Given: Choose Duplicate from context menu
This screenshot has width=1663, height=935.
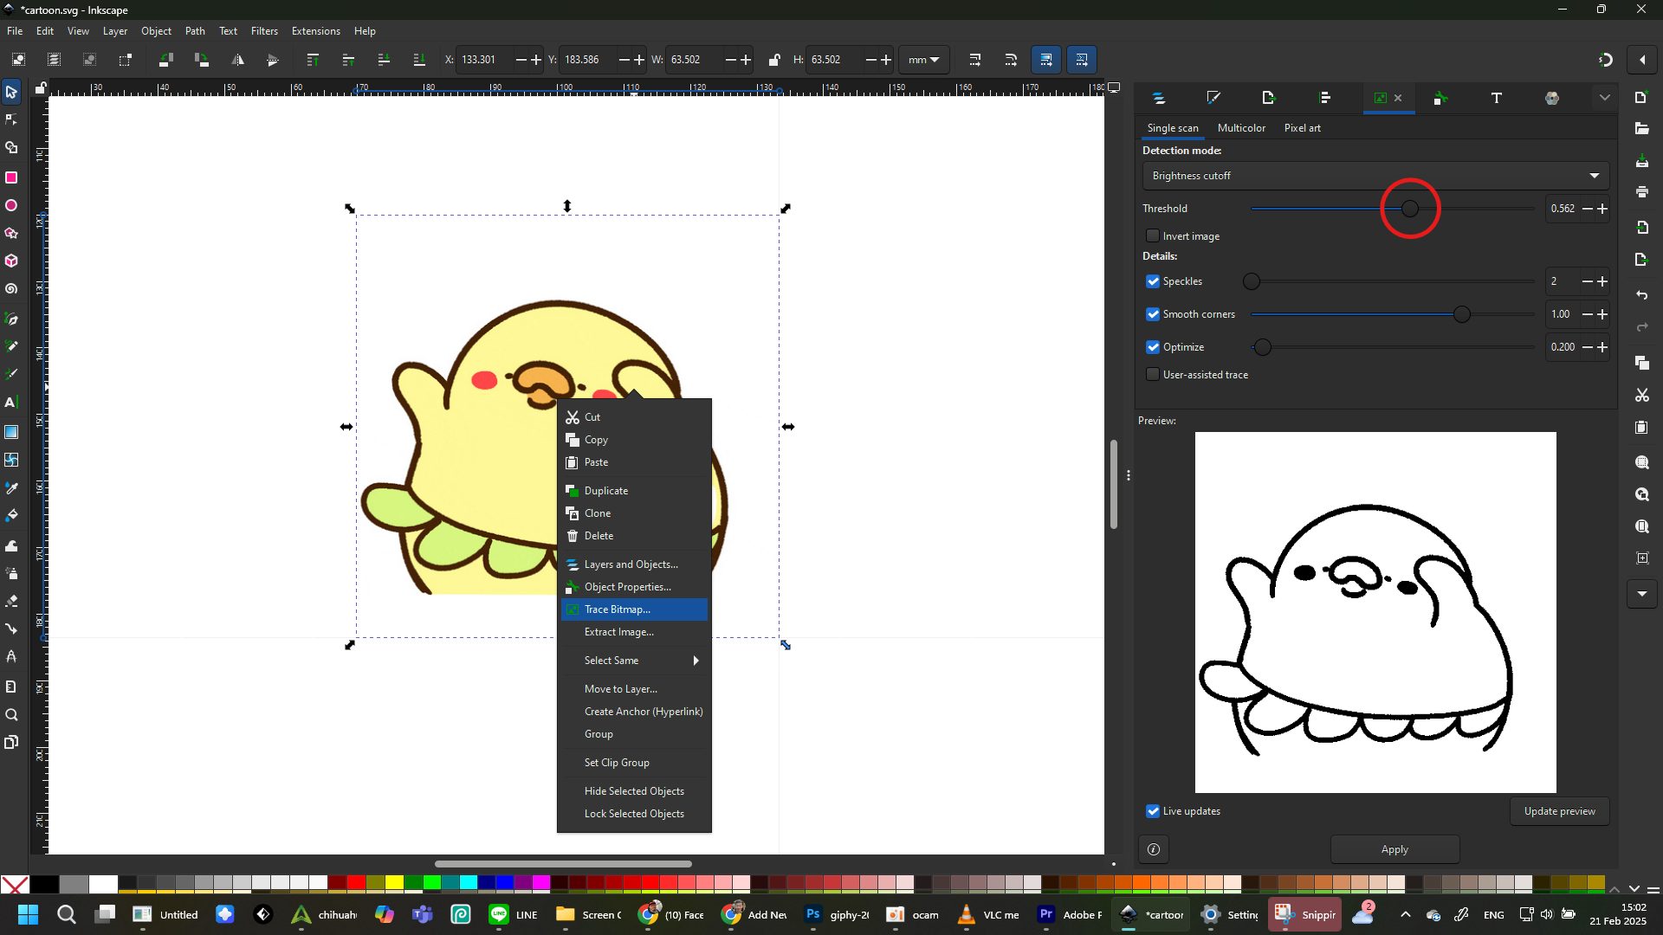Looking at the screenshot, I should tap(634, 491).
